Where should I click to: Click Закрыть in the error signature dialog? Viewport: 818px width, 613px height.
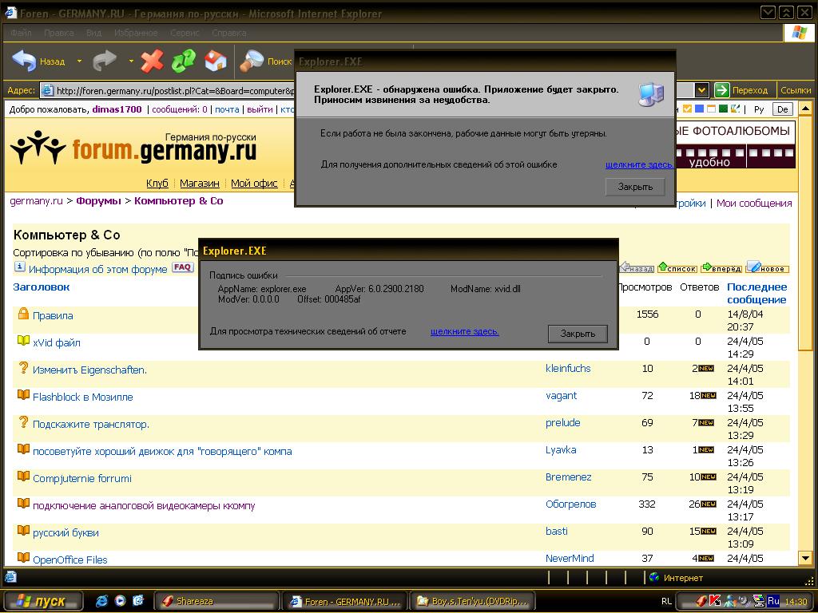point(578,334)
